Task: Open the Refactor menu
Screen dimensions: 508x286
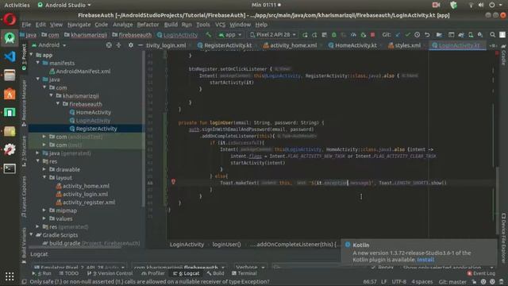Action: coord(148,25)
